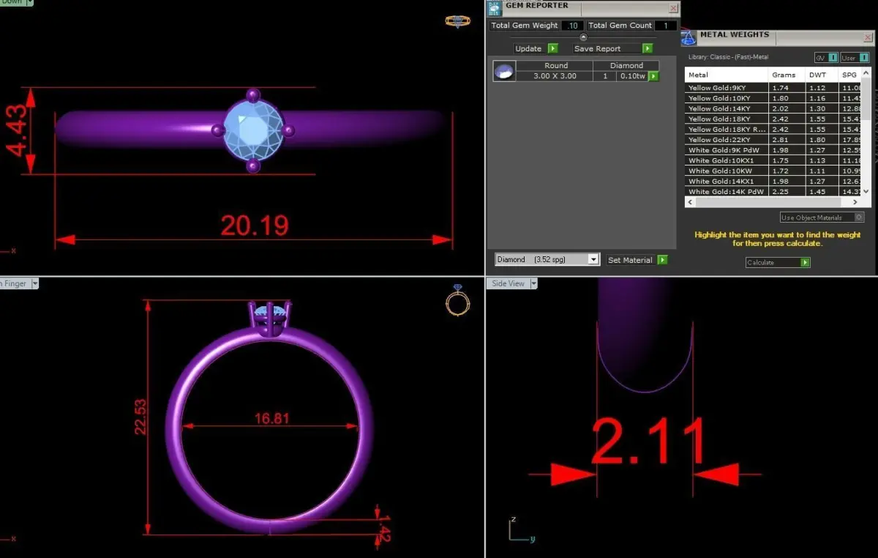Click the 0.10tw weight cell
878x558 pixels.
click(631, 76)
